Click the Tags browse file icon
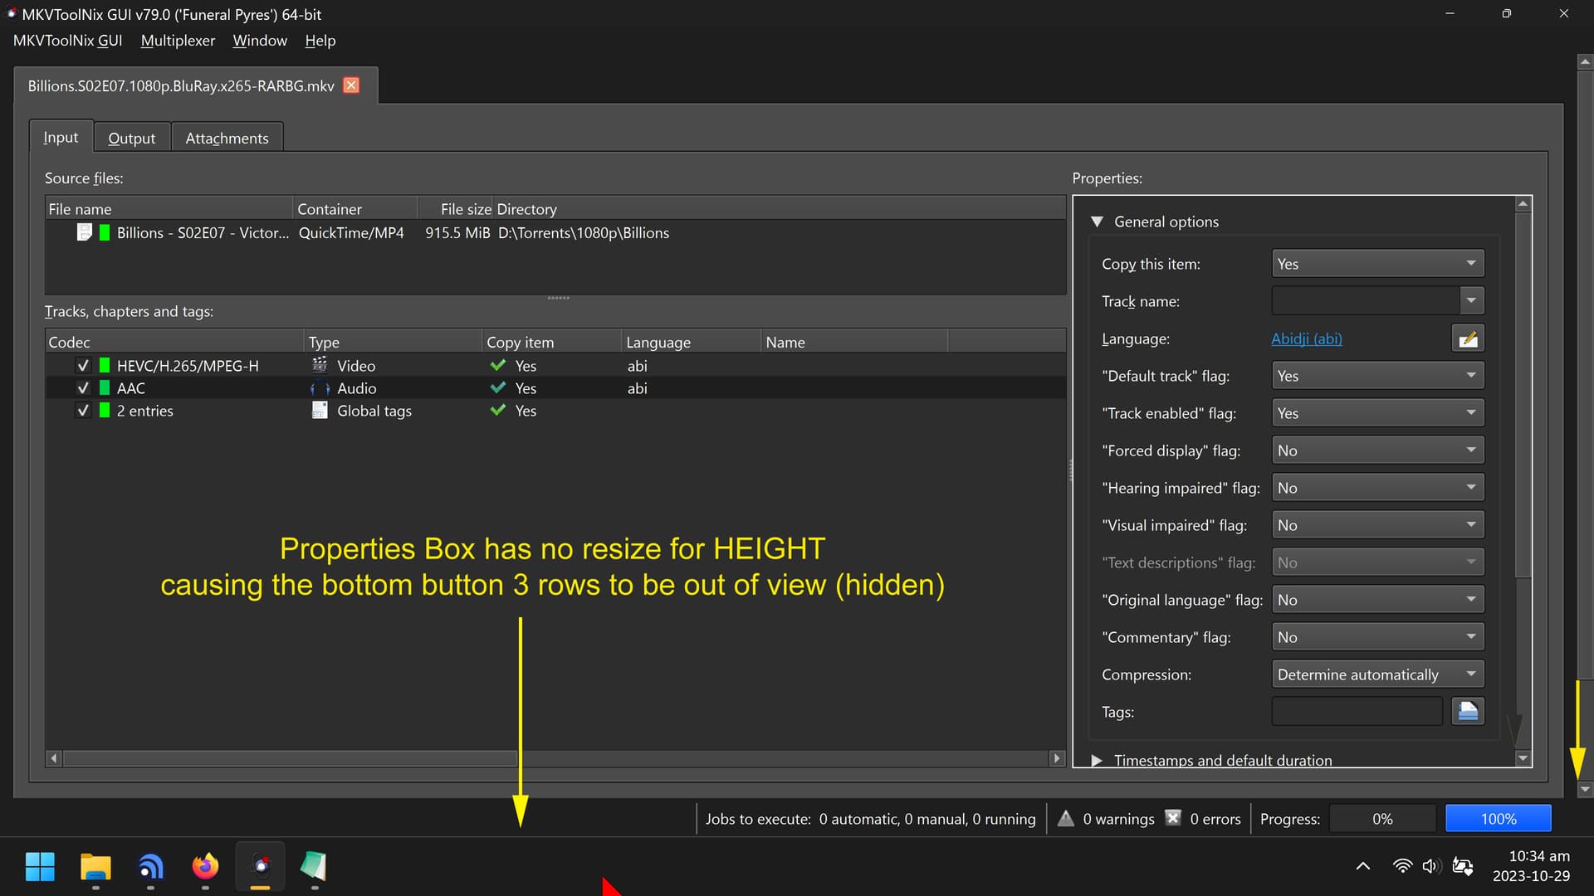Viewport: 1594px width, 896px height. [1467, 711]
